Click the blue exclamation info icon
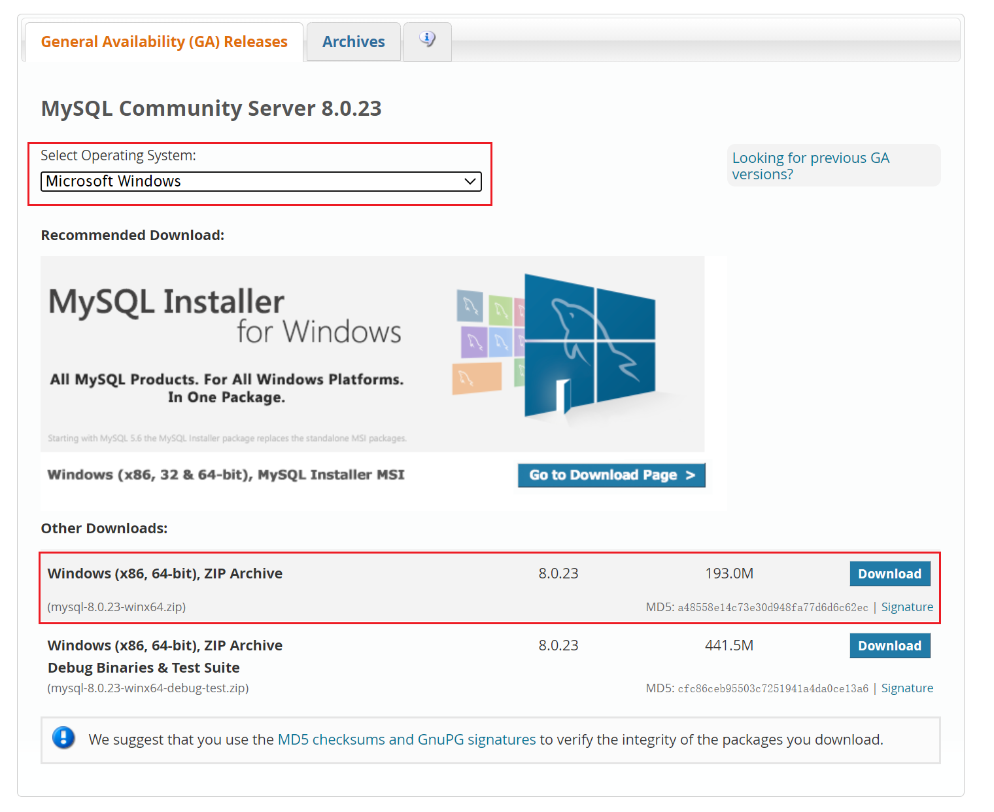994x812 pixels. 63,738
